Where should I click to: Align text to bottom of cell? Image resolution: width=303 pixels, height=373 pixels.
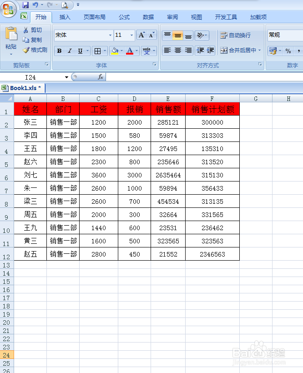coord(188,35)
